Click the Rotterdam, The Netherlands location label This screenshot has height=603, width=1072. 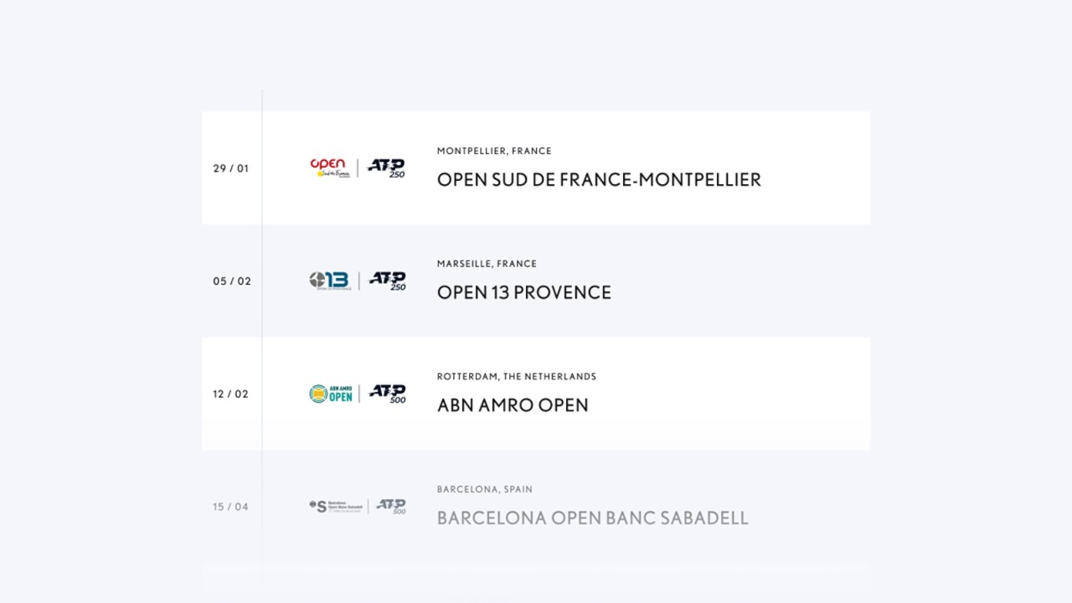click(517, 377)
